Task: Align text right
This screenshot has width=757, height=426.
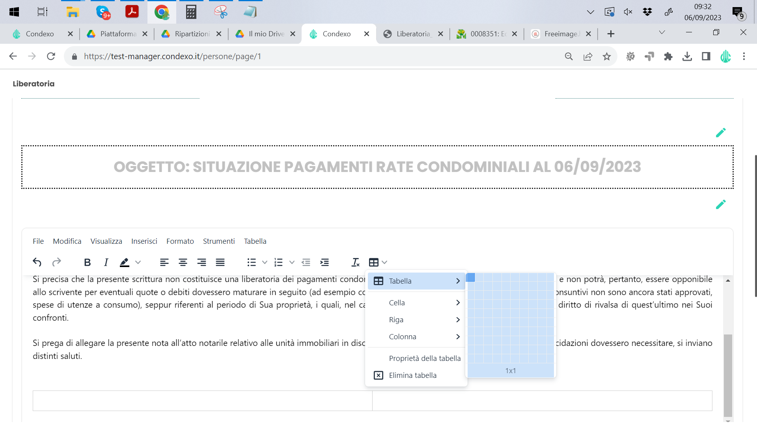Action: (x=201, y=262)
